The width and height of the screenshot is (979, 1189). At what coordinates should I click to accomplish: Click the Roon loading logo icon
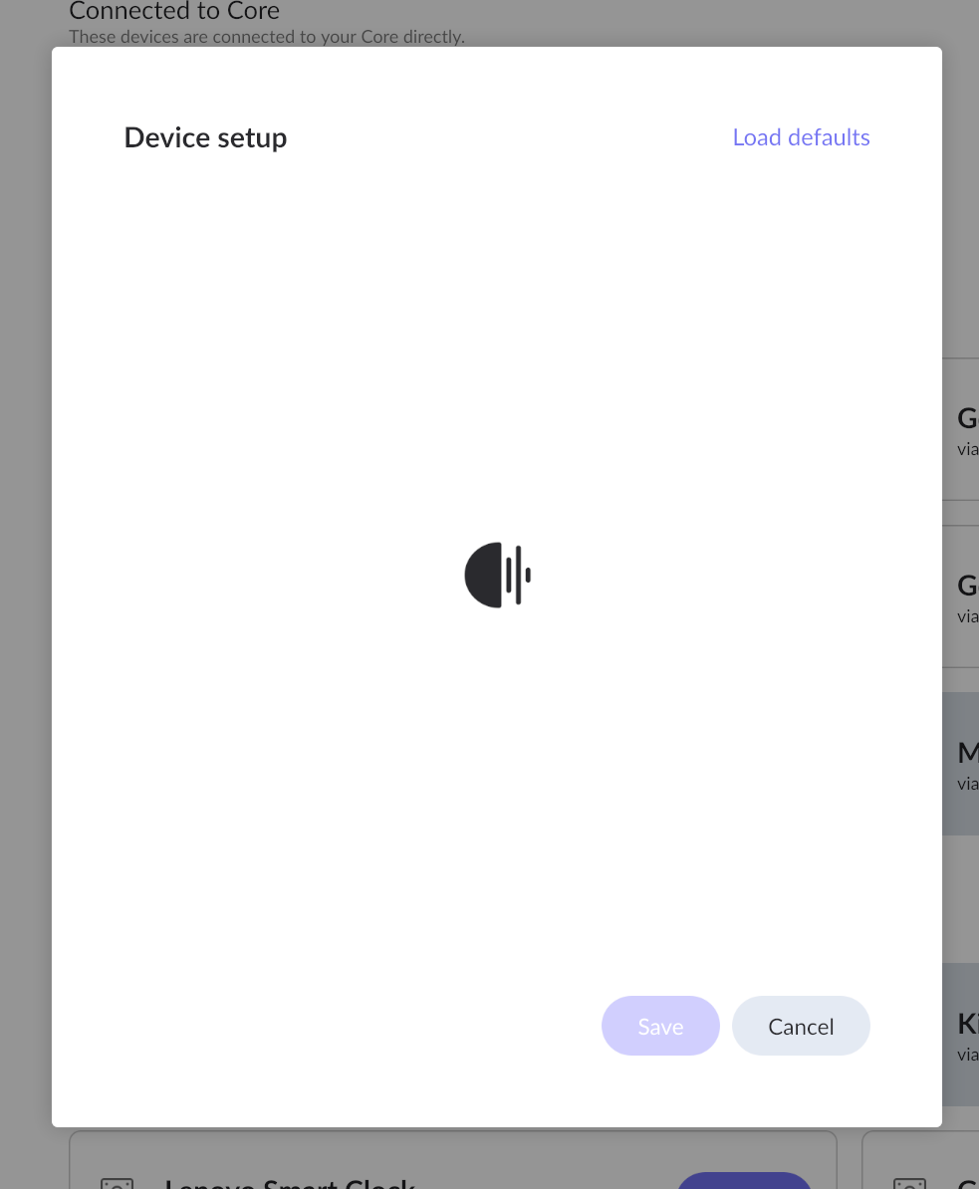(497, 575)
